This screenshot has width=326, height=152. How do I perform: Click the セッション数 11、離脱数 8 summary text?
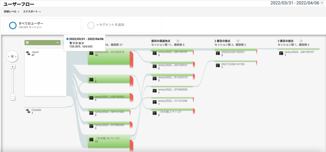[x=168, y=44]
